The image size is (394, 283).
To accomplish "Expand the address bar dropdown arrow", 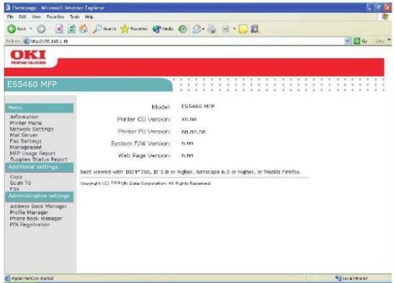I will (348, 41).
